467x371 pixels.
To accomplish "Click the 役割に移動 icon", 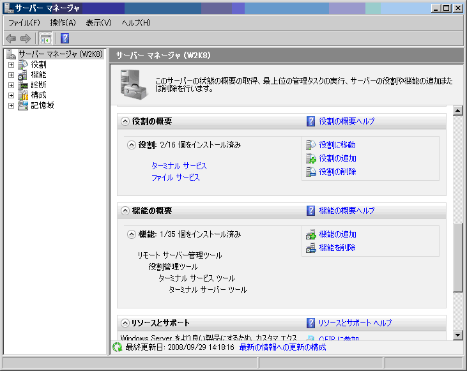I will pos(311,145).
